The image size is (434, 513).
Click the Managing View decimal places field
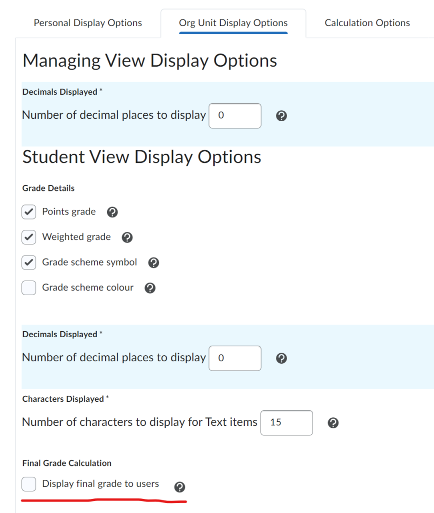click(x=234, y=115)
